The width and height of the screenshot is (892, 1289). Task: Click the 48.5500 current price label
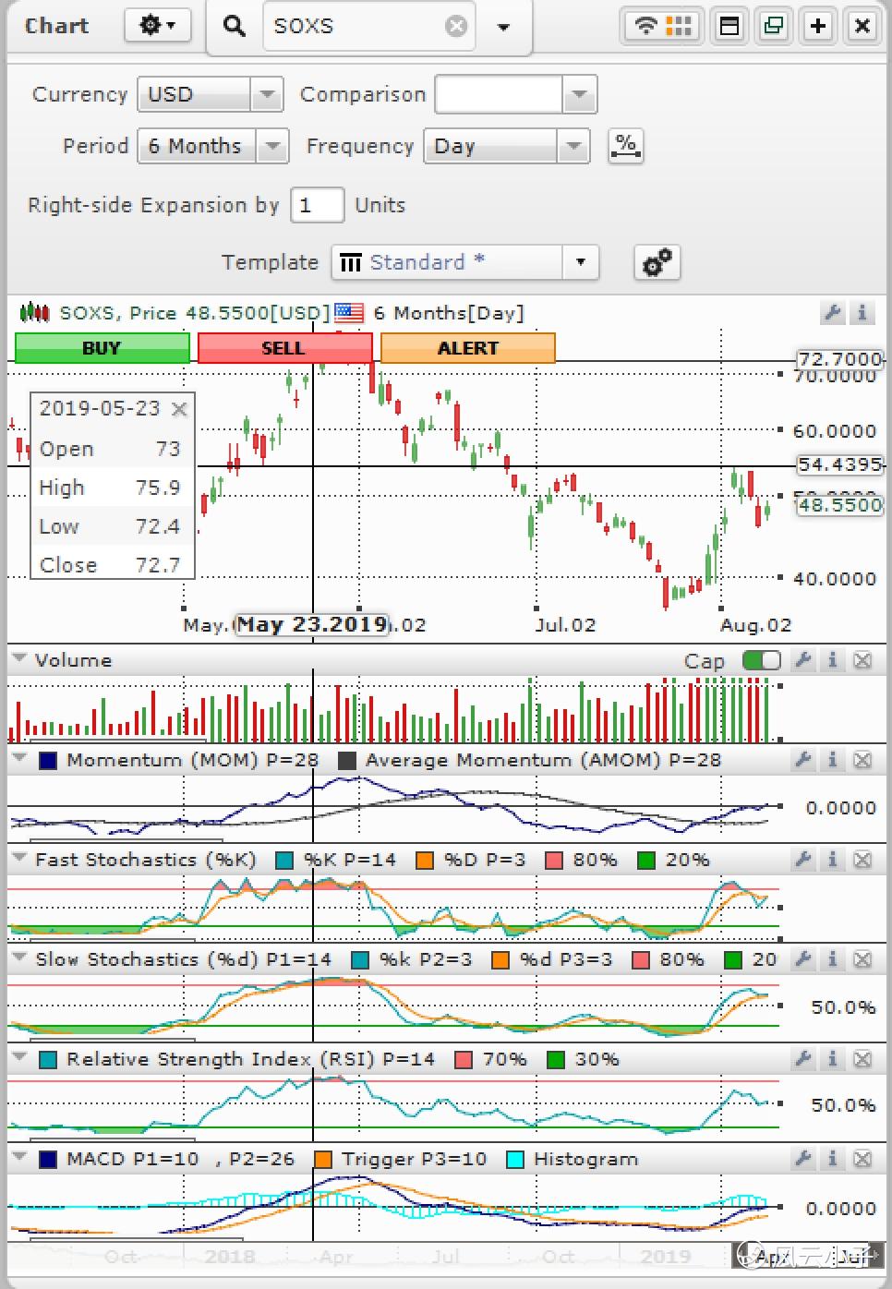point(840,505)
